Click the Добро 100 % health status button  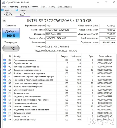[x=11, y=33]
